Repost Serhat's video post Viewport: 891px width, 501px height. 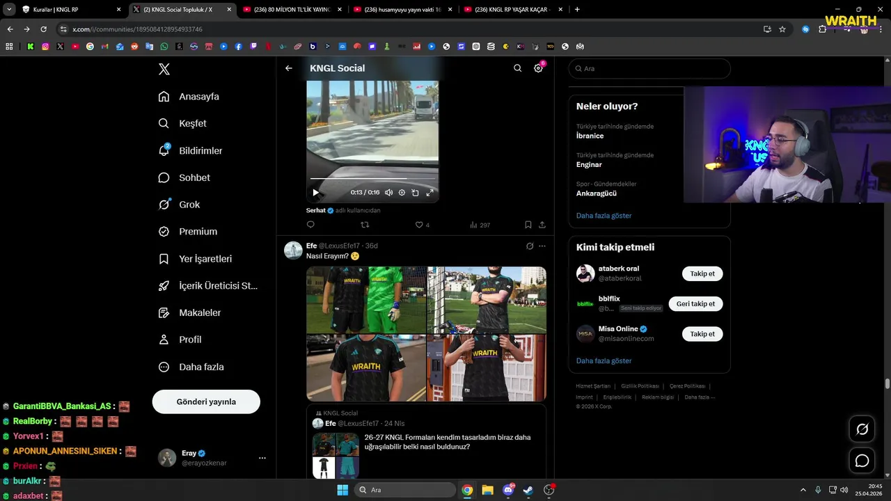[x=365, y=225]
